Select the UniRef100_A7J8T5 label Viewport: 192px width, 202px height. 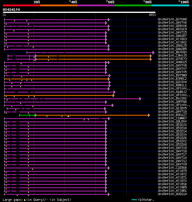(172, 171)
